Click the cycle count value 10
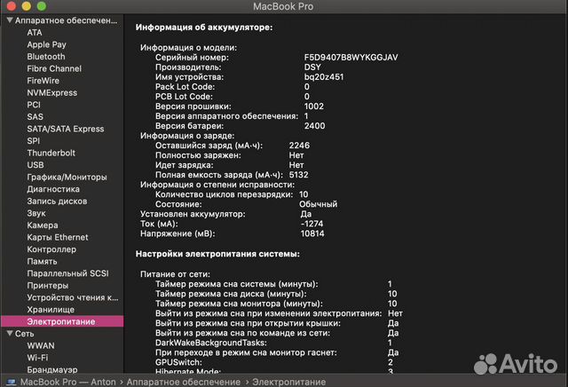The width and height of the screenshot is (568, 387). [x=304, y=194]
